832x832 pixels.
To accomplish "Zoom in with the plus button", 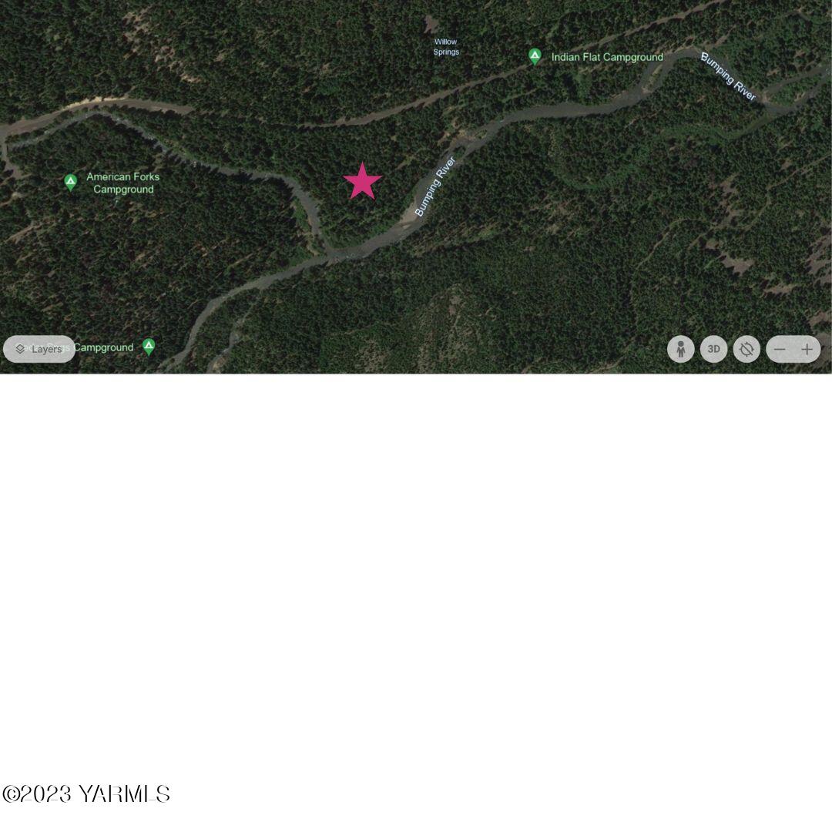I will pos(807,349).
